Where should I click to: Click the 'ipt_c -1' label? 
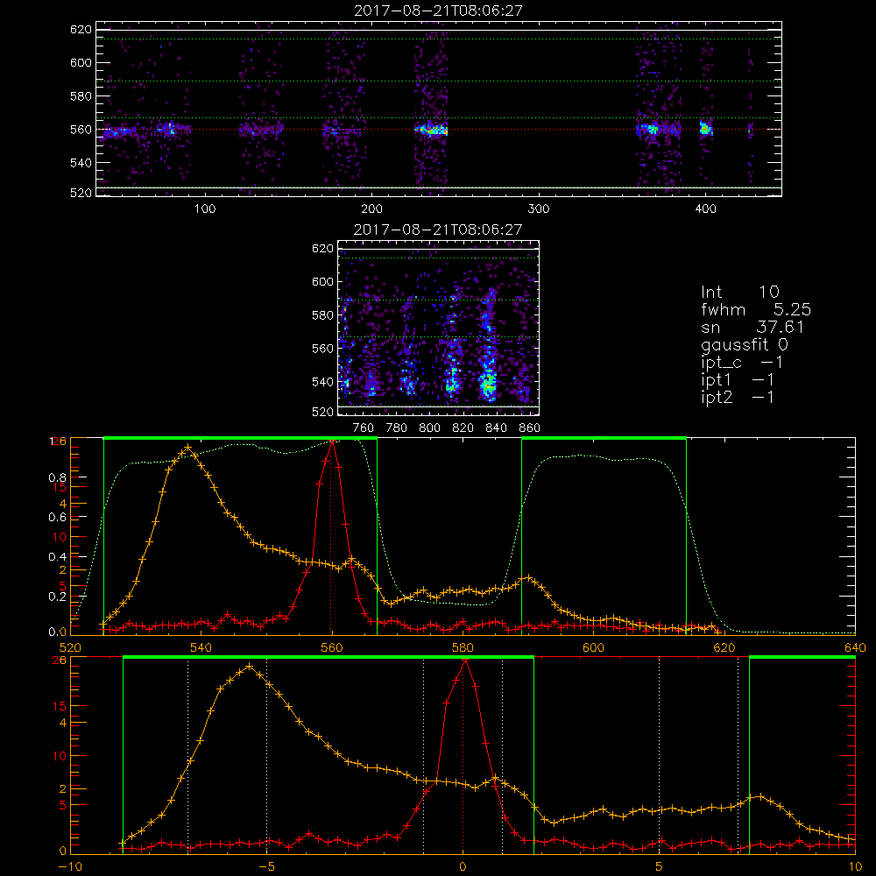[742, 363]
